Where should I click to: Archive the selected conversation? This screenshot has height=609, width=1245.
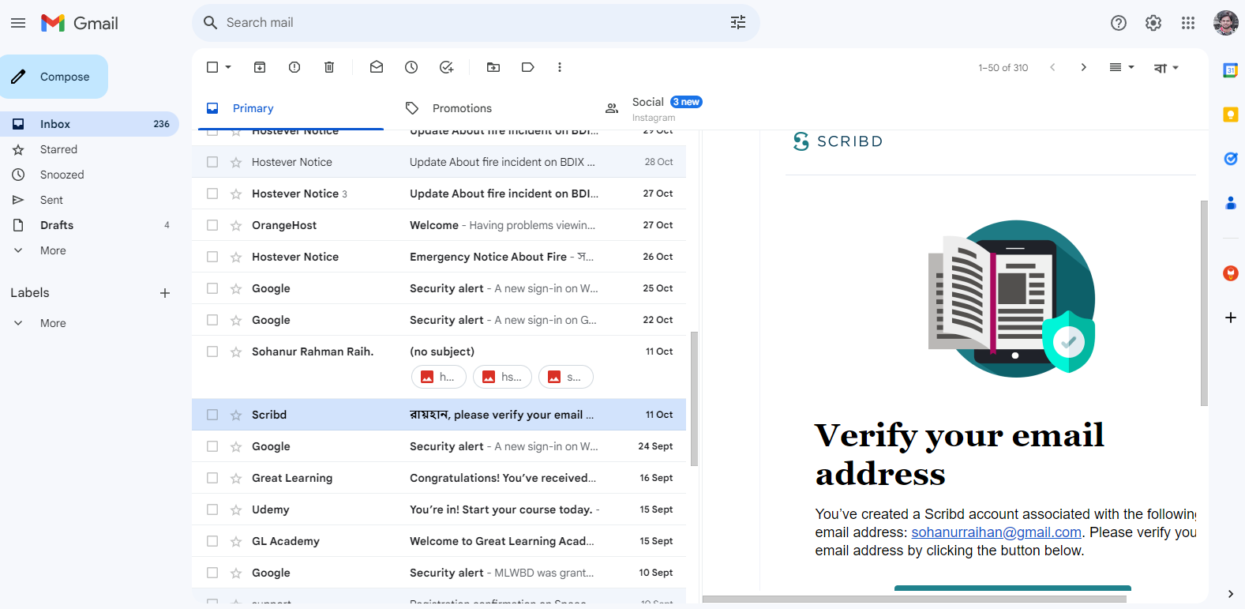pyautogui.click(x=260, y=67)
